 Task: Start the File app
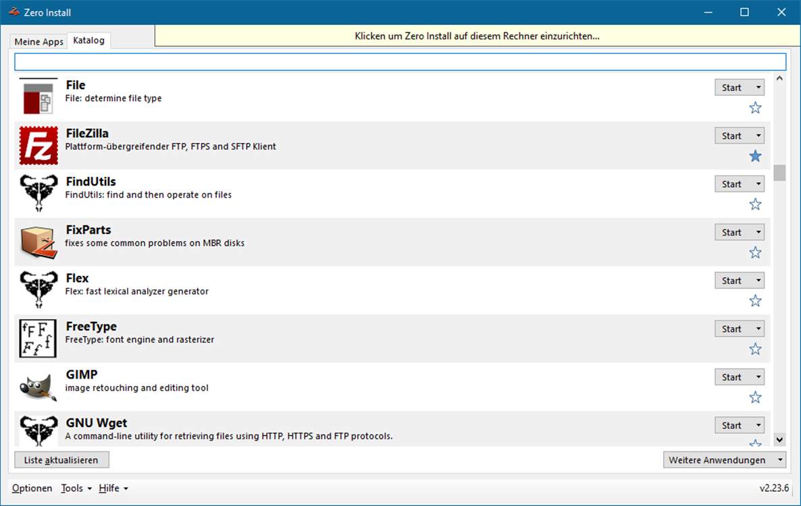pos(733,87)
